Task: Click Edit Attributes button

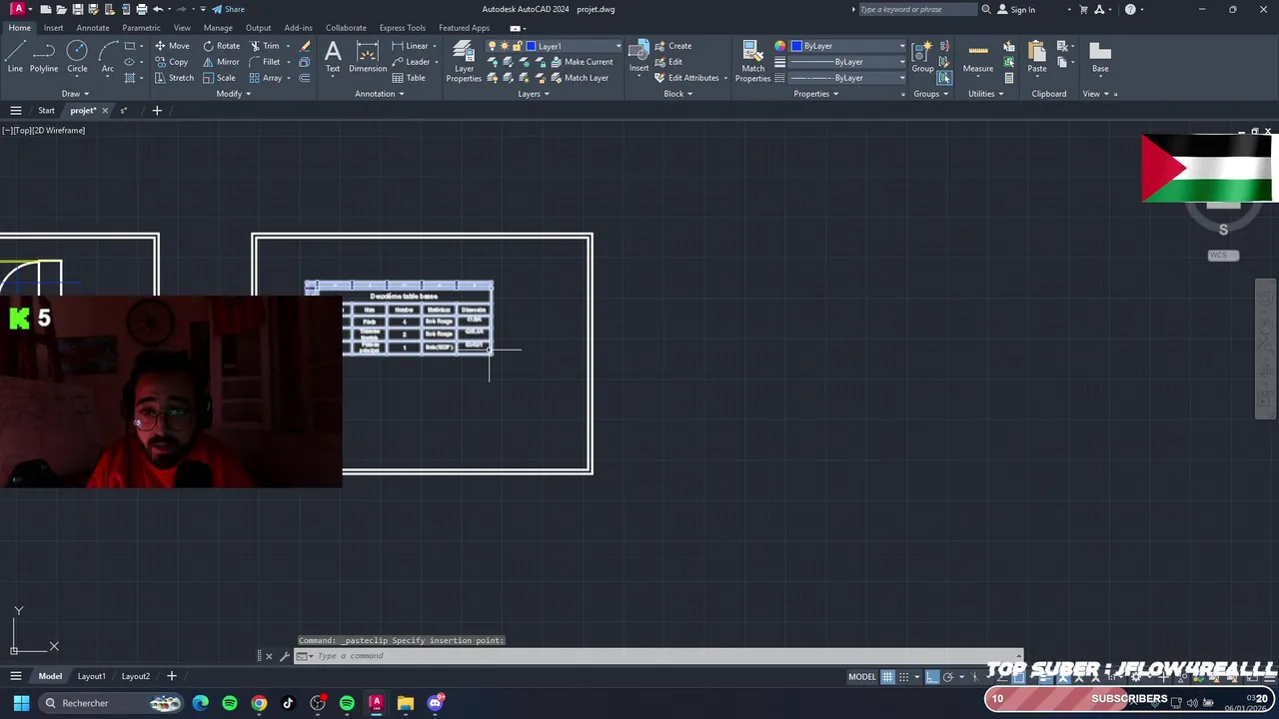Action: click(687, 78)
